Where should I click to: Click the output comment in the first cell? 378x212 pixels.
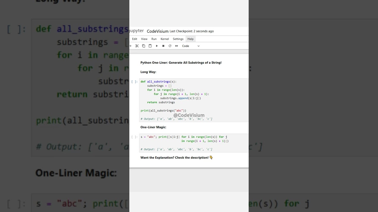click(x=176, y=119)
